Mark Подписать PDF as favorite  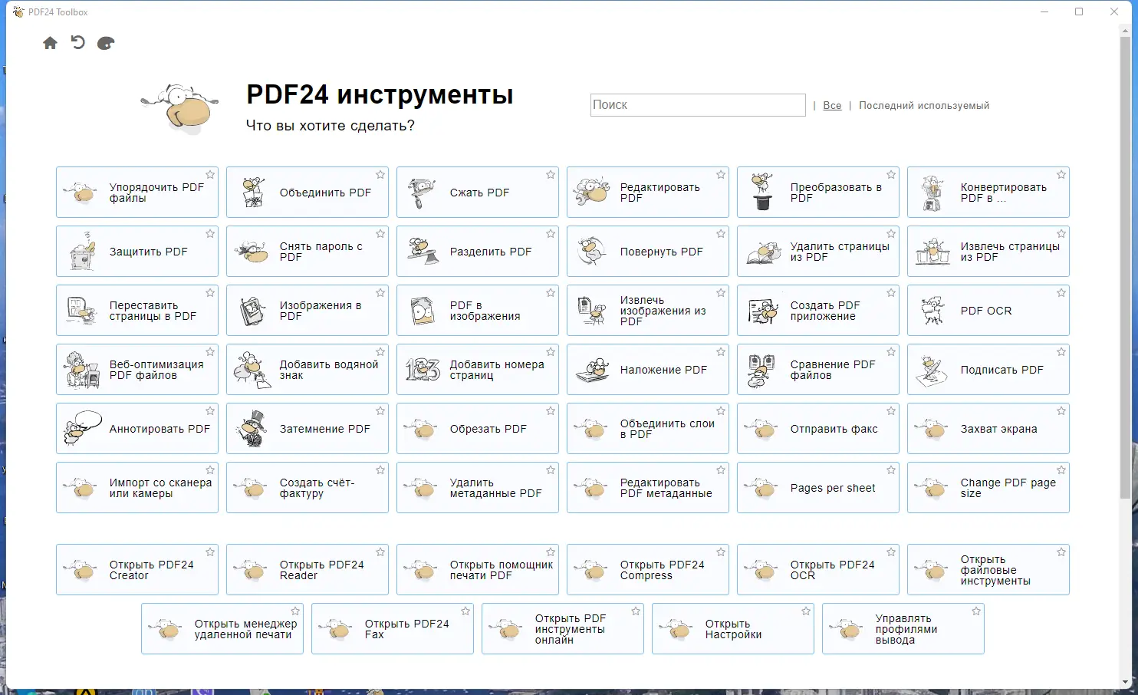[1061, 351]
